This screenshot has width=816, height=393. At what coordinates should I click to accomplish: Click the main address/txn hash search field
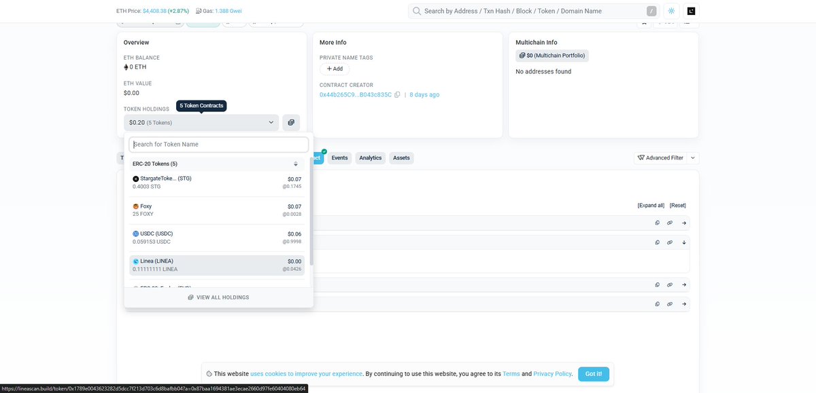tap(532, 11)
